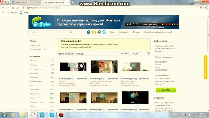This screenshot has width=209, height=118.
Task: Click Bandicam window-copy icon
Action: tap(130, 24)
